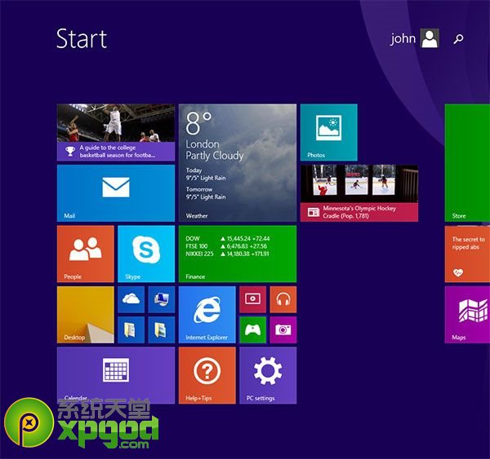Click the FTSE 100 stock row
Viewport: 490px width, 459px height.
226,246
